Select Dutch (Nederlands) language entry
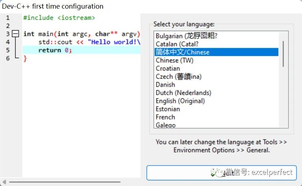This screenshot has width=302, height=186. 217,93
